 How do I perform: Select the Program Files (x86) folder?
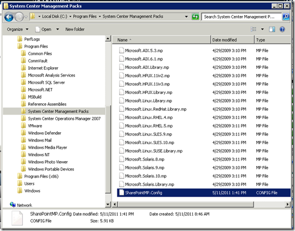click(38, 176)
